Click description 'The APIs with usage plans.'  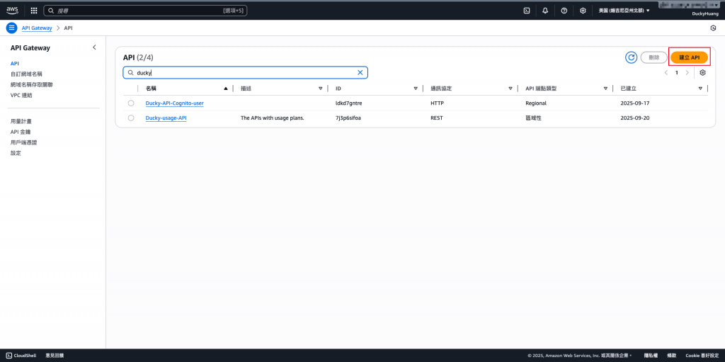click(273, 118)
